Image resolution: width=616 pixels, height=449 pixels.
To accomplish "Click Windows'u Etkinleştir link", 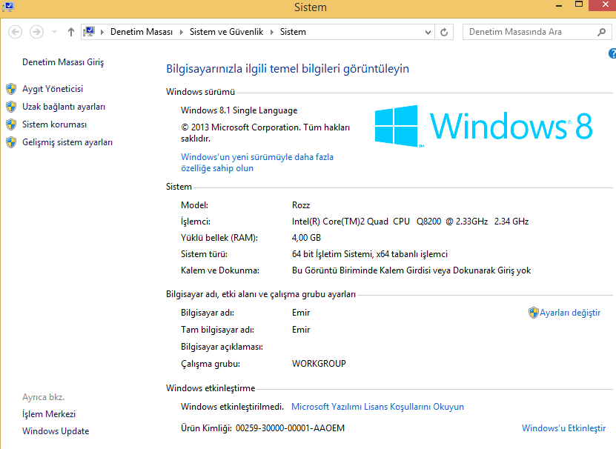I will (563, 428).
